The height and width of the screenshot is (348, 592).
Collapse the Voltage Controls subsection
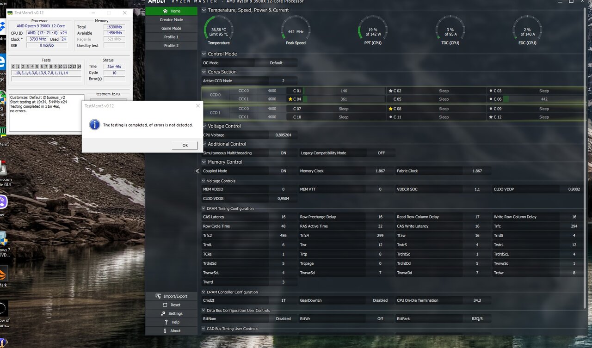click(x=203, y=181)
